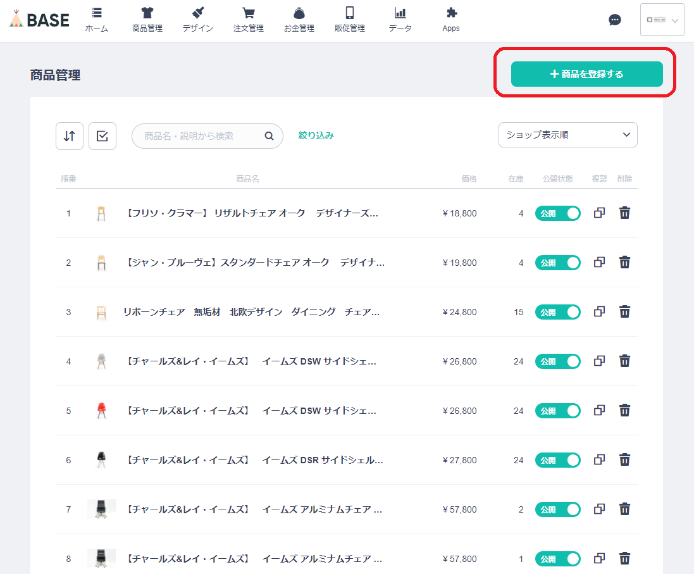
Task: Disable 公開 for the イームズ アルミナムチェア item
Action: (558, 509)
